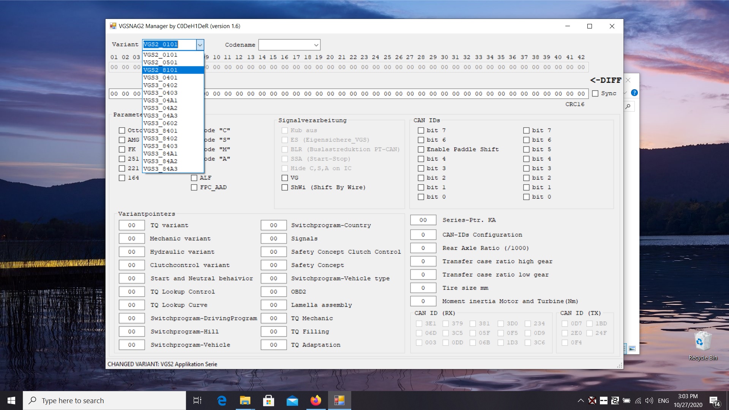Open the Task View taskbar icon

(197, 401)
